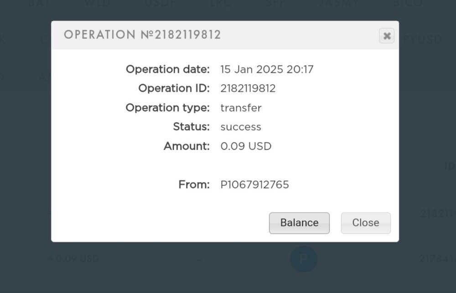Click the + 0.09 USD history row

pos(73,259)
